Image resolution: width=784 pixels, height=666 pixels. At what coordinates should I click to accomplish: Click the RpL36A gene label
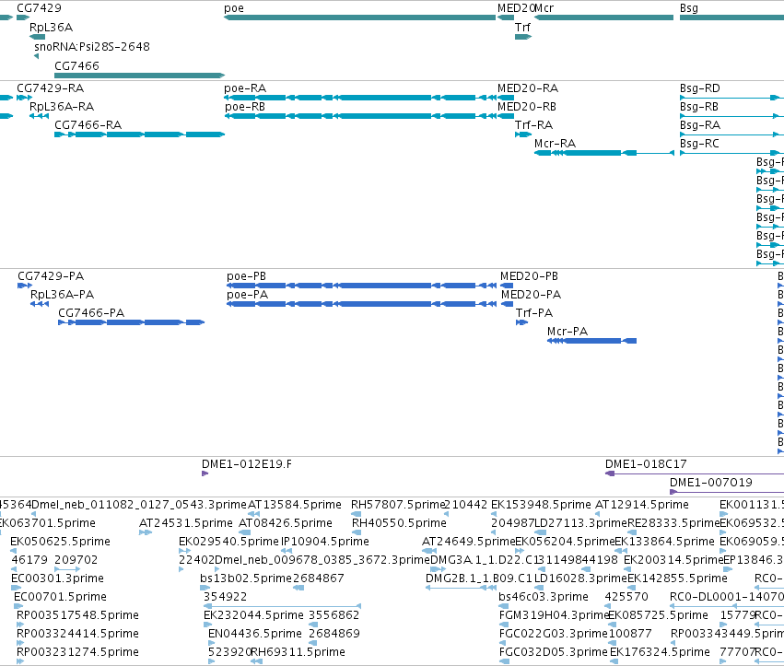click(51, 27)
